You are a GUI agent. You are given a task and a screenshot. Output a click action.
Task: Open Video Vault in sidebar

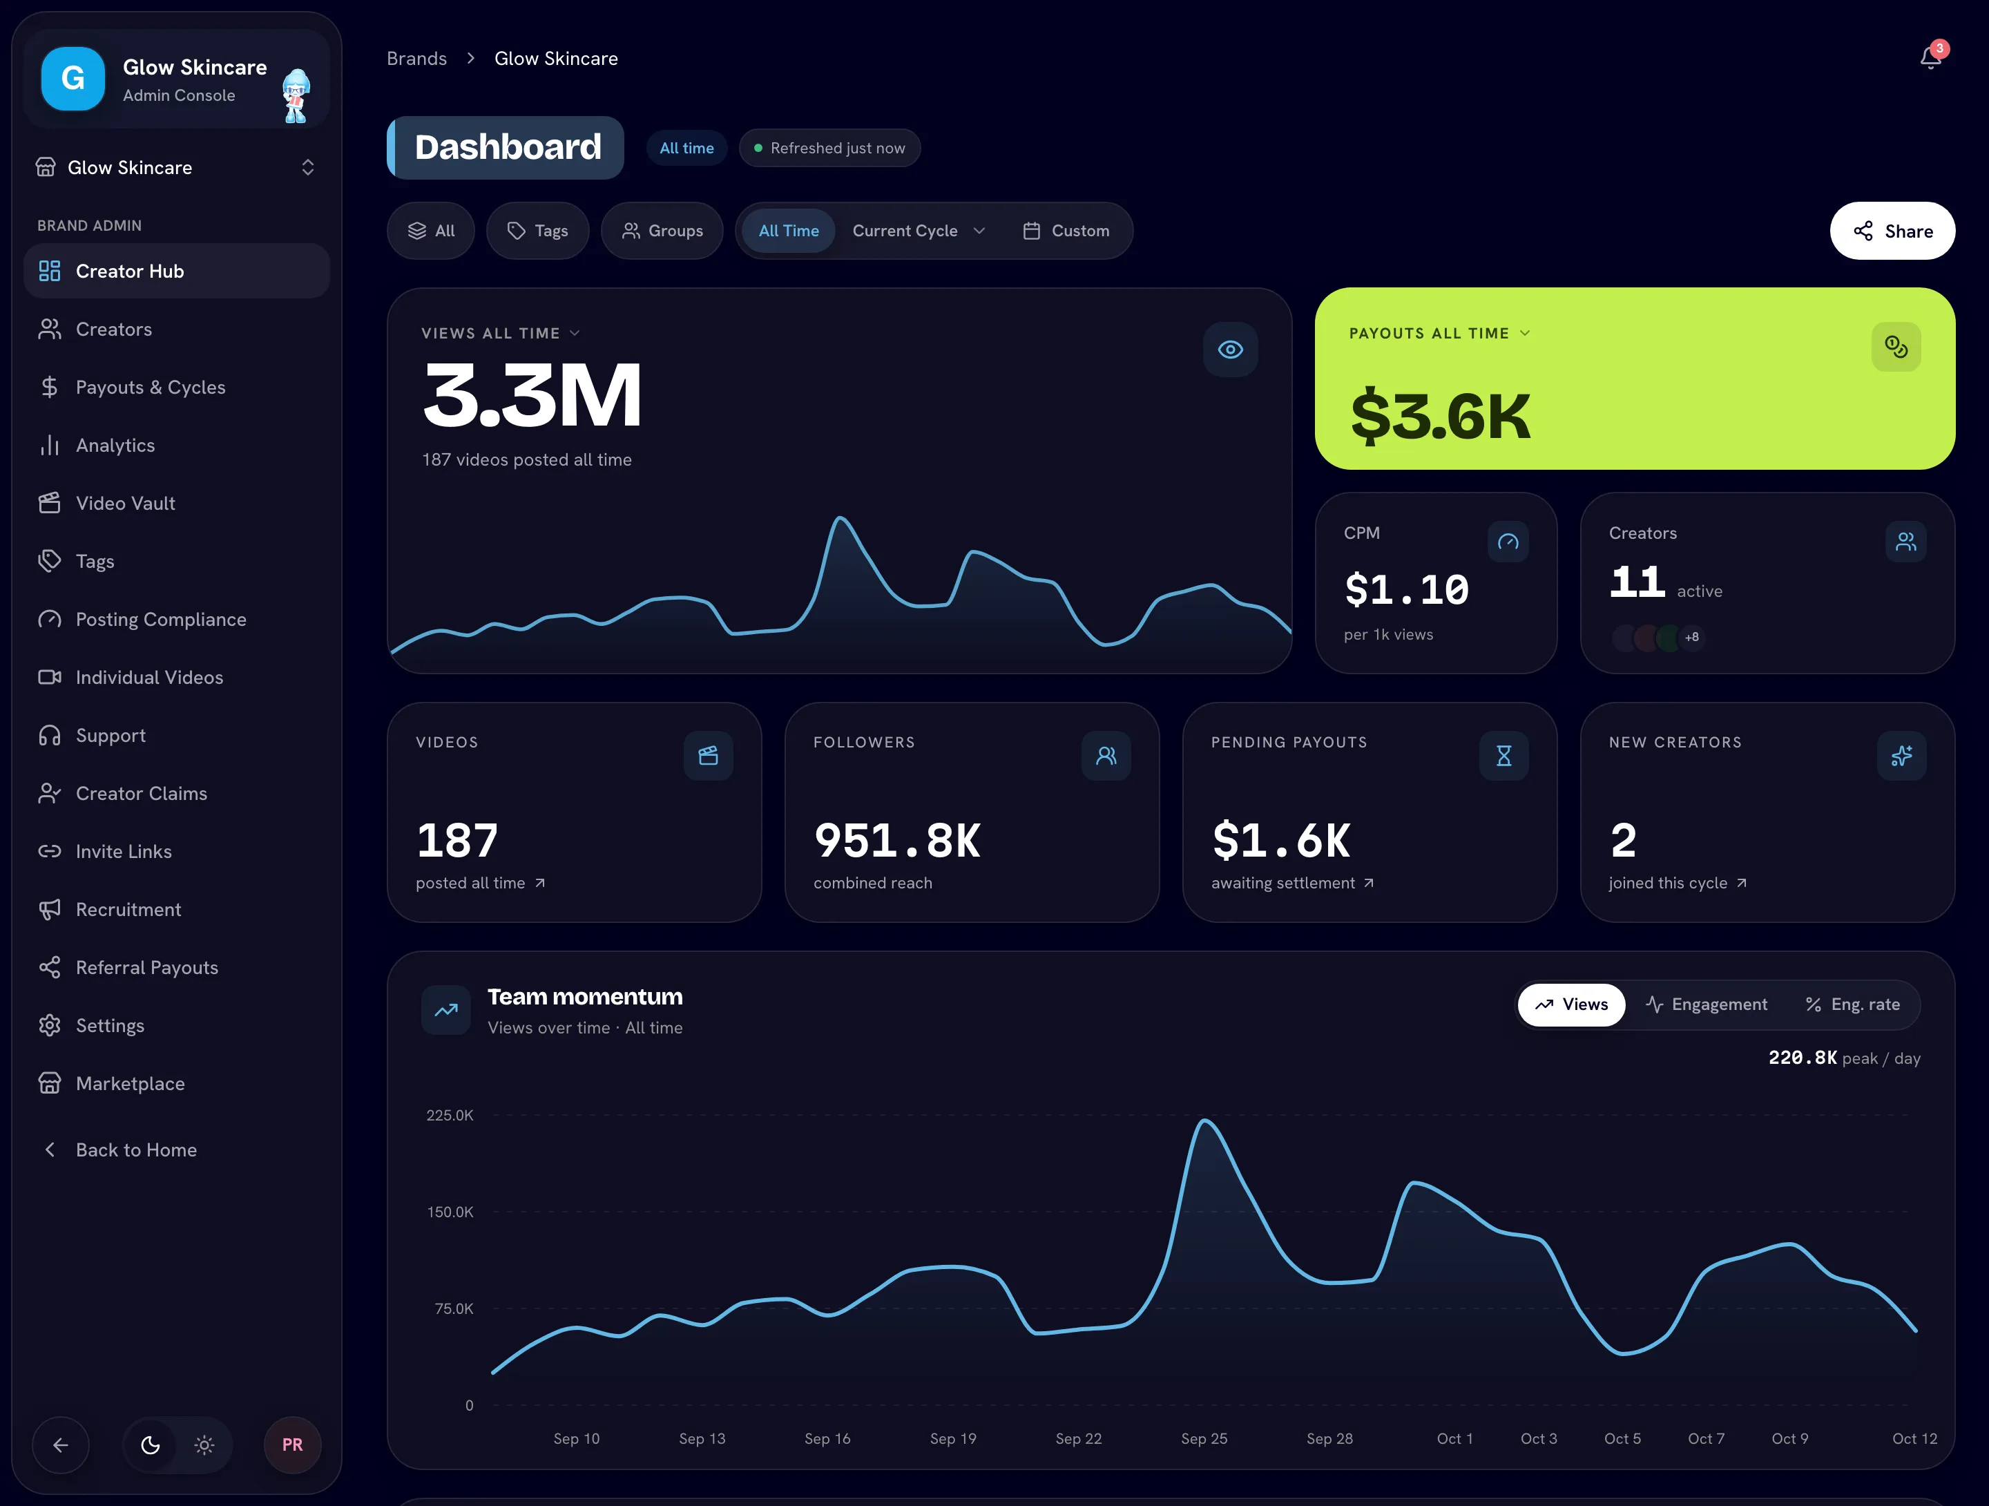click(x=176, y=504)
